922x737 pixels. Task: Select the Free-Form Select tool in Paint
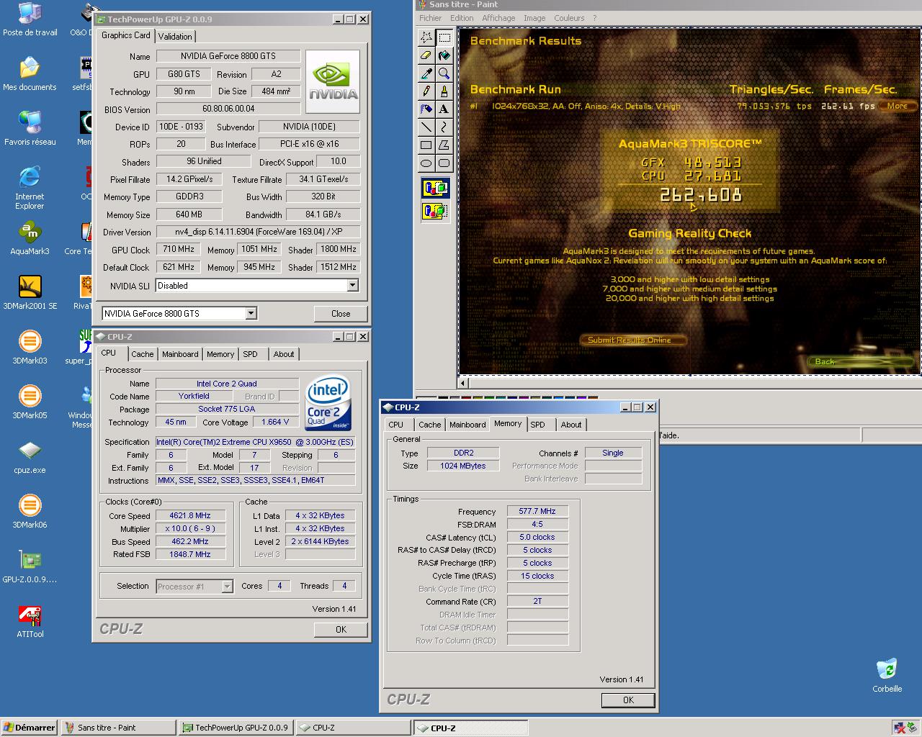(426, 37)
